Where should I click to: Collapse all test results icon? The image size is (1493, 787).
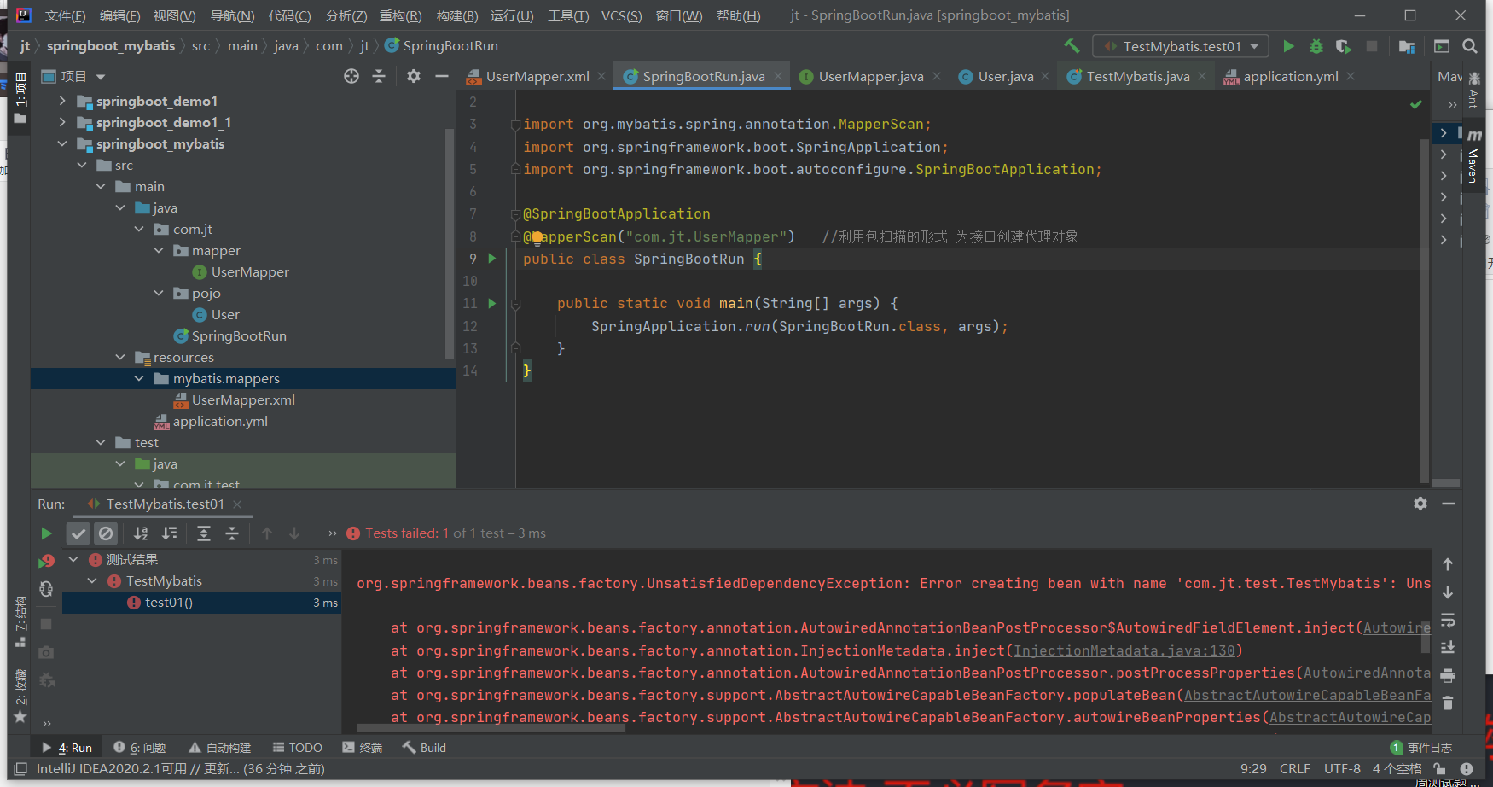(x=232, y=533)
